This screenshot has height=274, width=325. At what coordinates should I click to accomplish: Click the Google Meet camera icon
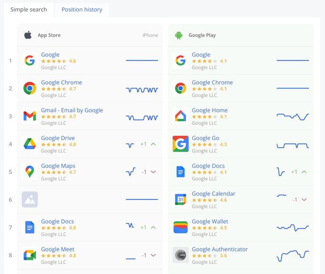pyautogui.click(x=30, y=256)
